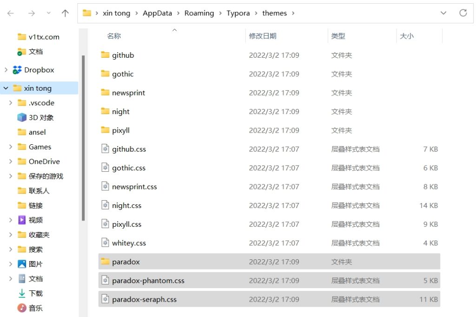Expand the Dropbox tree node
This screenshot has width=476, height=317.
click(6, 70)
